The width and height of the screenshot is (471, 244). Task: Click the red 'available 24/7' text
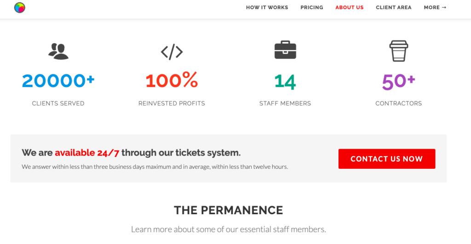coord(87,153)
